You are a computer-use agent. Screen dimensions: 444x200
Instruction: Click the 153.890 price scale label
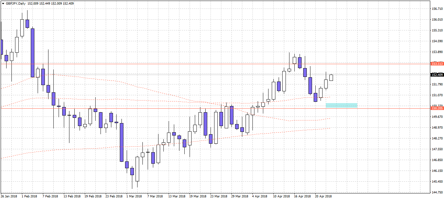[437, 52]
